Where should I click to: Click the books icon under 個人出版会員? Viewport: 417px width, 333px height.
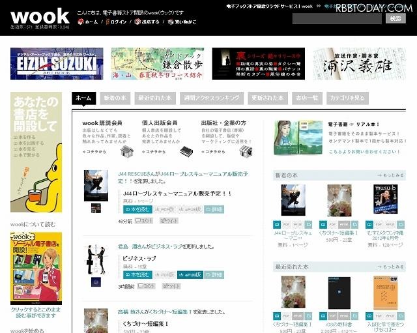(186, 151)
